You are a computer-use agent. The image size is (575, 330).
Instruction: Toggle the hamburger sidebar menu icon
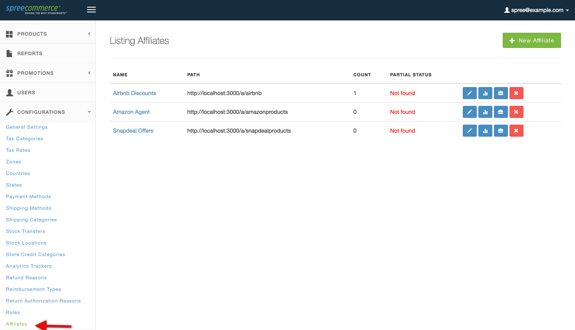[91, 10]
